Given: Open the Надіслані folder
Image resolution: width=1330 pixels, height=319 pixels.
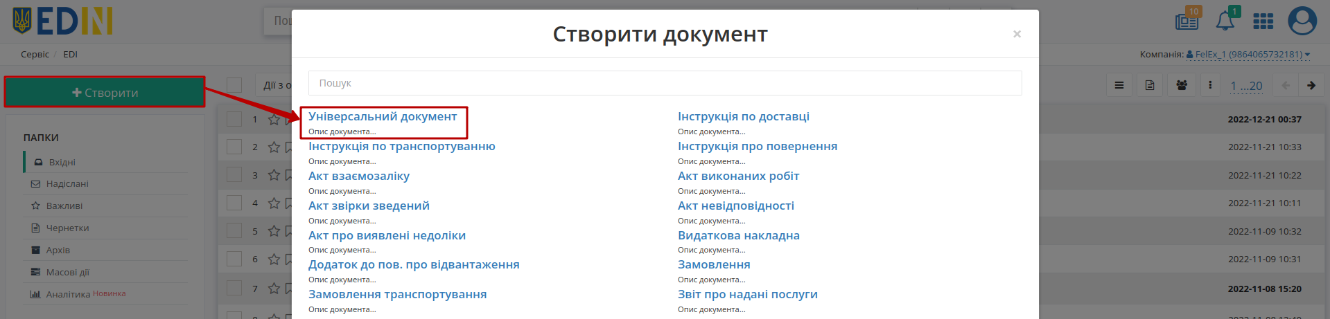Looking at the screenshot, I should [x=67, y=184].
